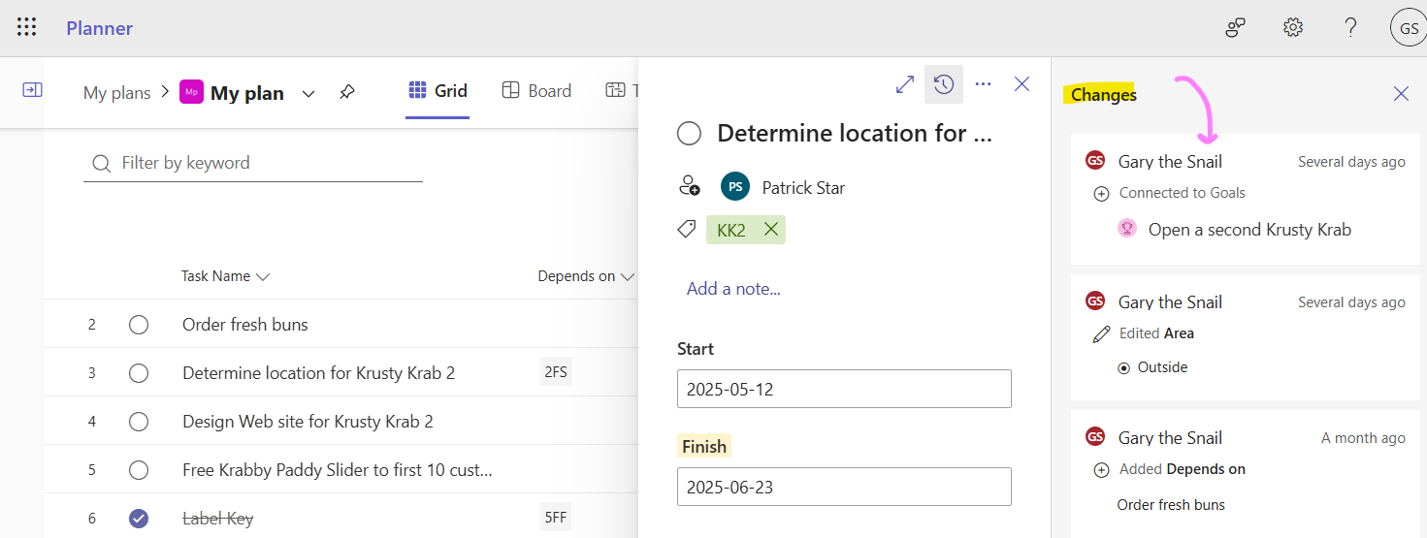1427x538 pixels.
Task: Open goal Open a second Krusty Krab
Action: (x=1249, y=230)
